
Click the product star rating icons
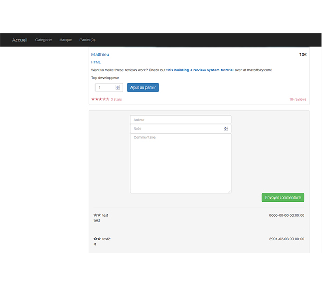[x=100, y=99]
